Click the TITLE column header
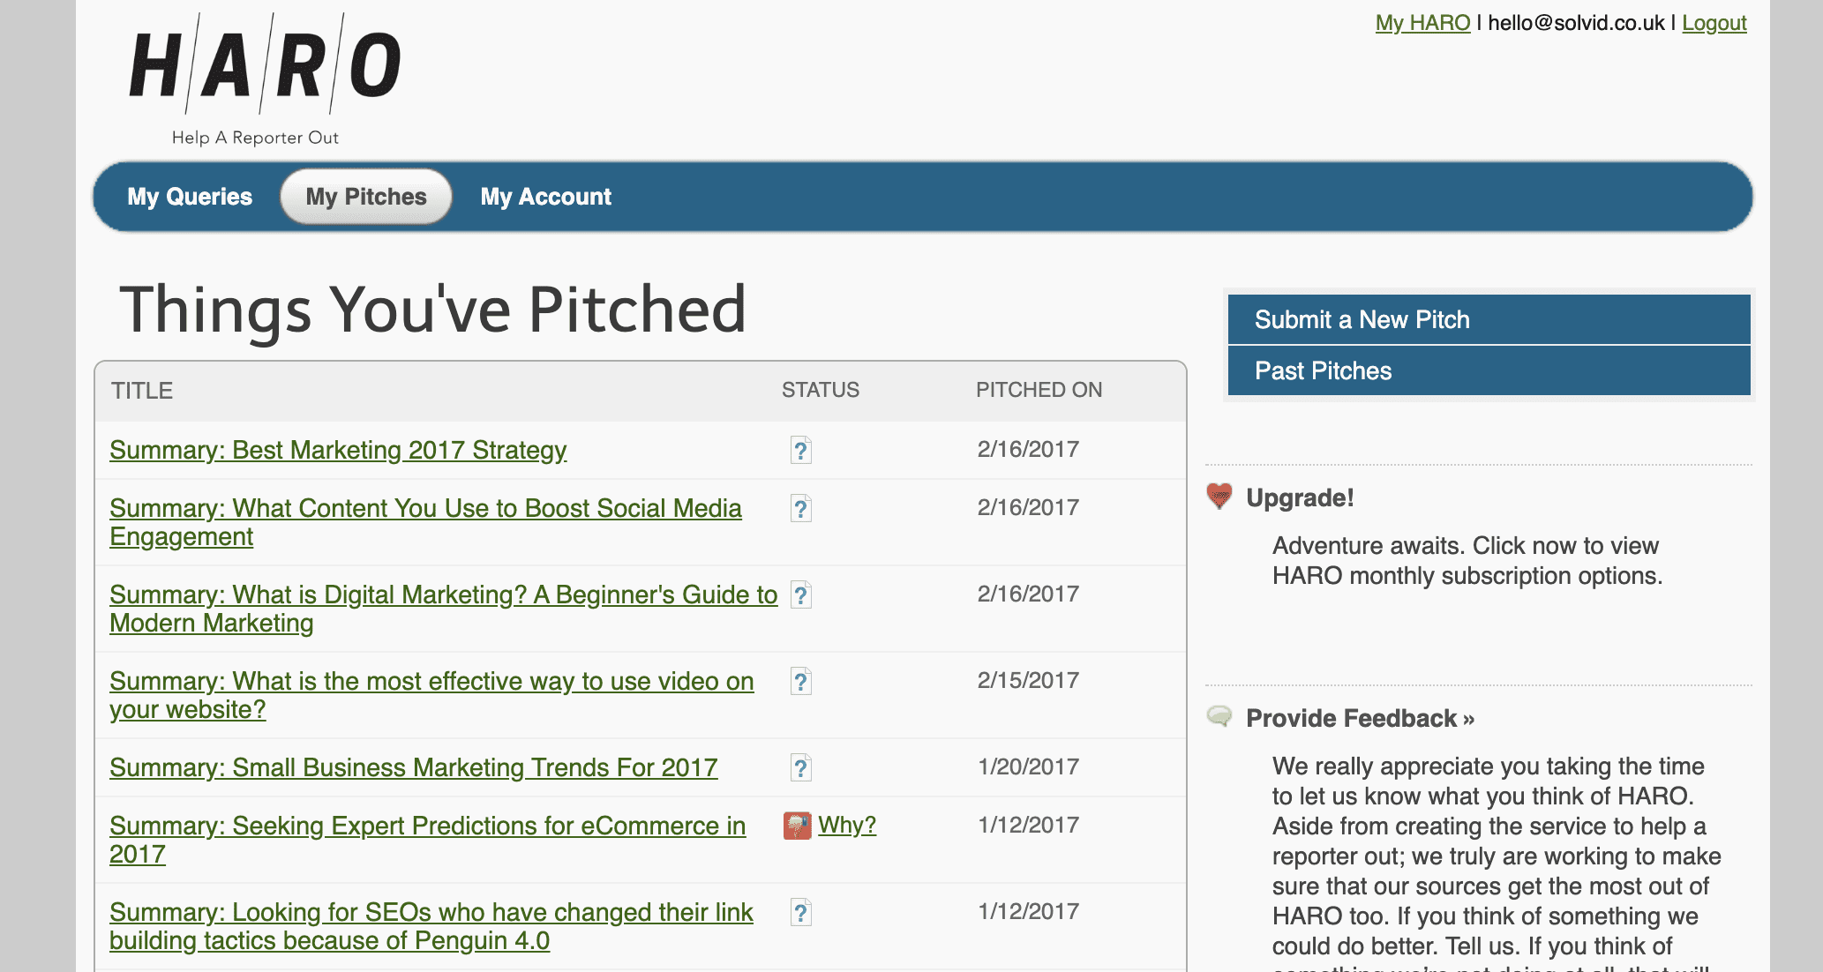The height and width of the screenshot is (972, 1823). tap(142, 391)
